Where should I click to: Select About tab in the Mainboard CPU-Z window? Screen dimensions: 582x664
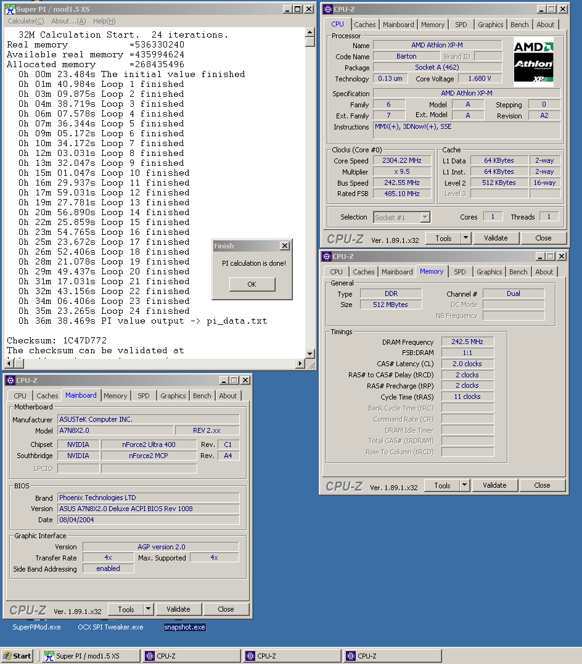coord(227,396)
